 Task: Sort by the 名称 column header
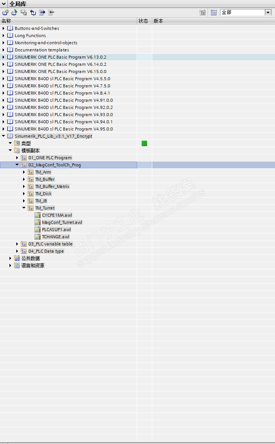(68, 21)
